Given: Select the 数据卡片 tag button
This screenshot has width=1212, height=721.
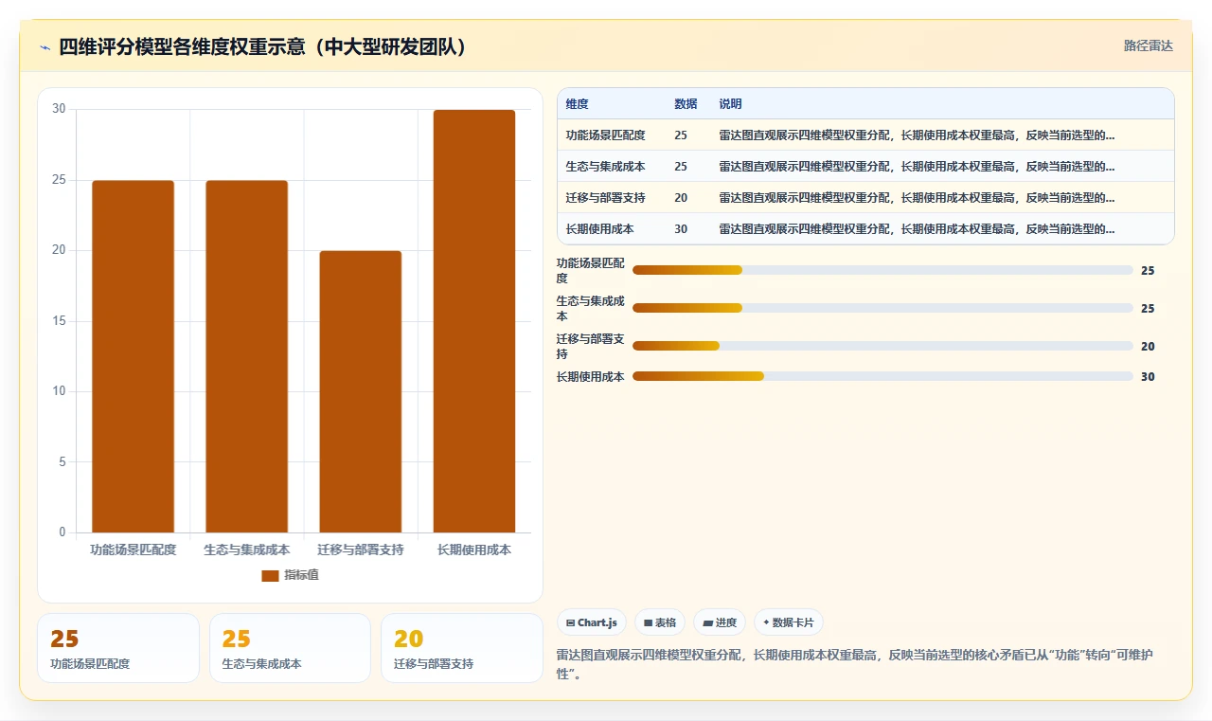Looking at the screenshot, I should point(789,622).
